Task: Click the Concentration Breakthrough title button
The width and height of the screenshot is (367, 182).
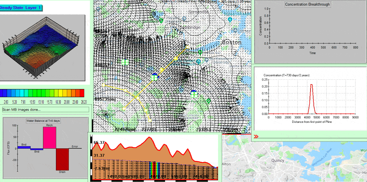Action: point(307,4)
